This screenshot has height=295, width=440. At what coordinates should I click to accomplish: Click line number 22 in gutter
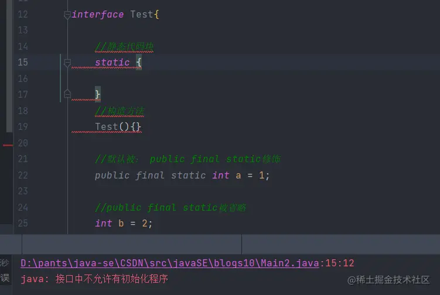pos(23,175)
